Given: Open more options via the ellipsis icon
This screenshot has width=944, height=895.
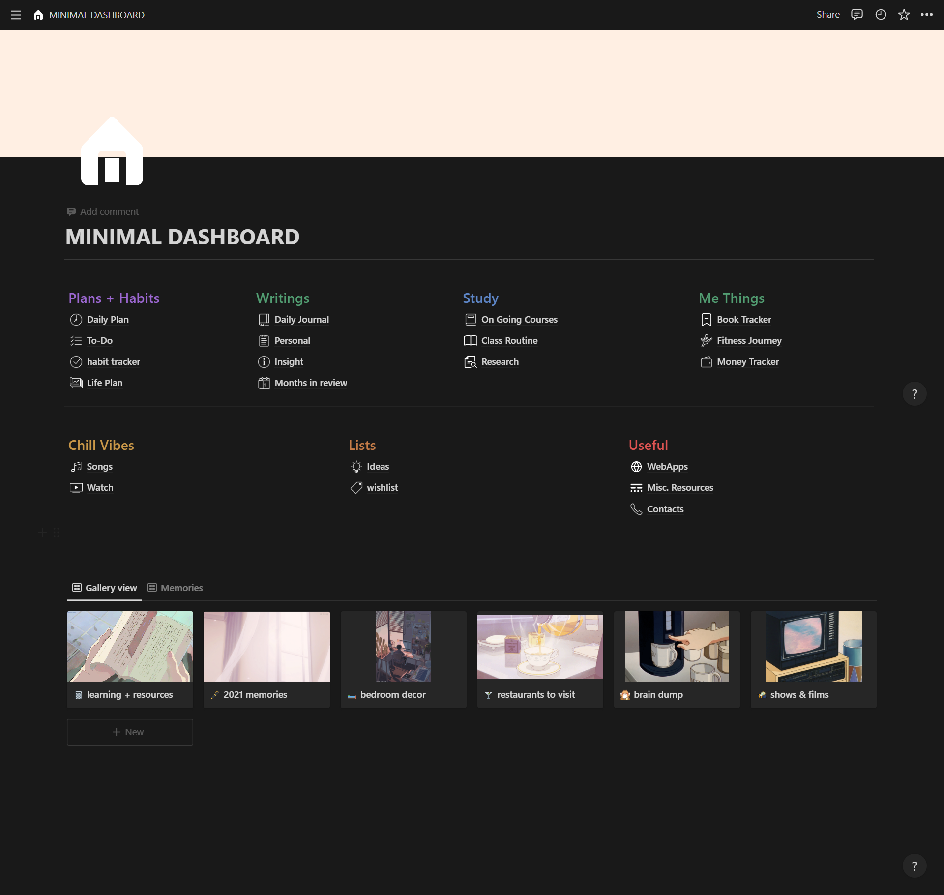Looking at the screenshot, I should coord(927,15).
